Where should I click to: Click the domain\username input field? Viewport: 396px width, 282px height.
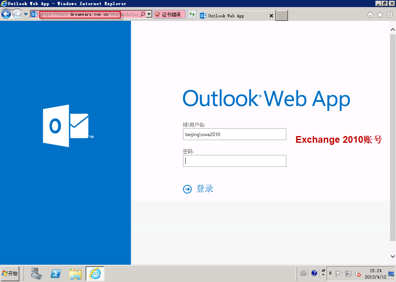(x=235, y=134)
